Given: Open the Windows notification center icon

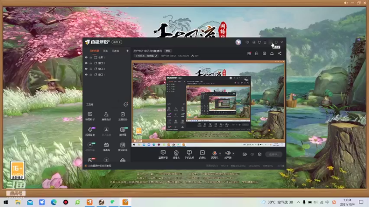Looking at the screenshot, I should point(361,202).
